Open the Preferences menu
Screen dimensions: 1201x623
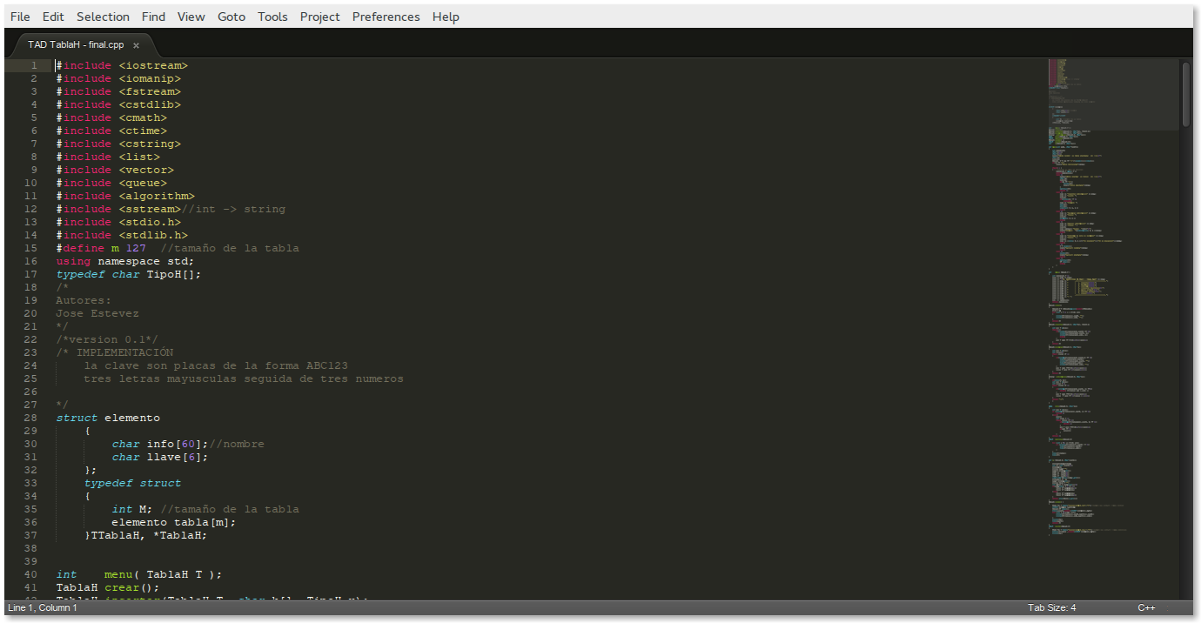(386, 16)
